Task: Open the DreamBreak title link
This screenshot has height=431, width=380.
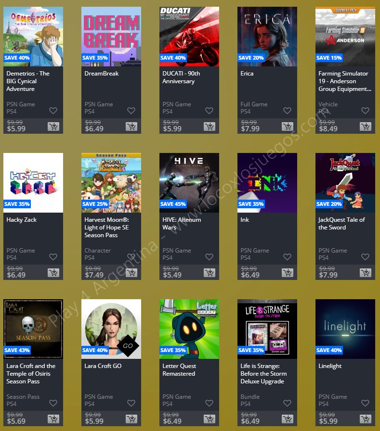Action: 102,74
